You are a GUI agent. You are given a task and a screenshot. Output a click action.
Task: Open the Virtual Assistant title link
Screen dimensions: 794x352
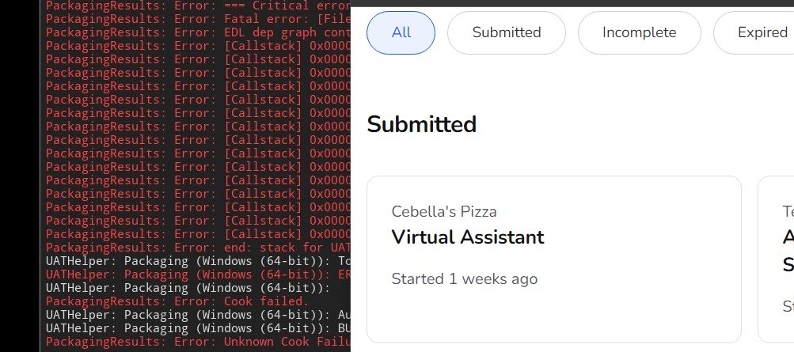(468, 237)
